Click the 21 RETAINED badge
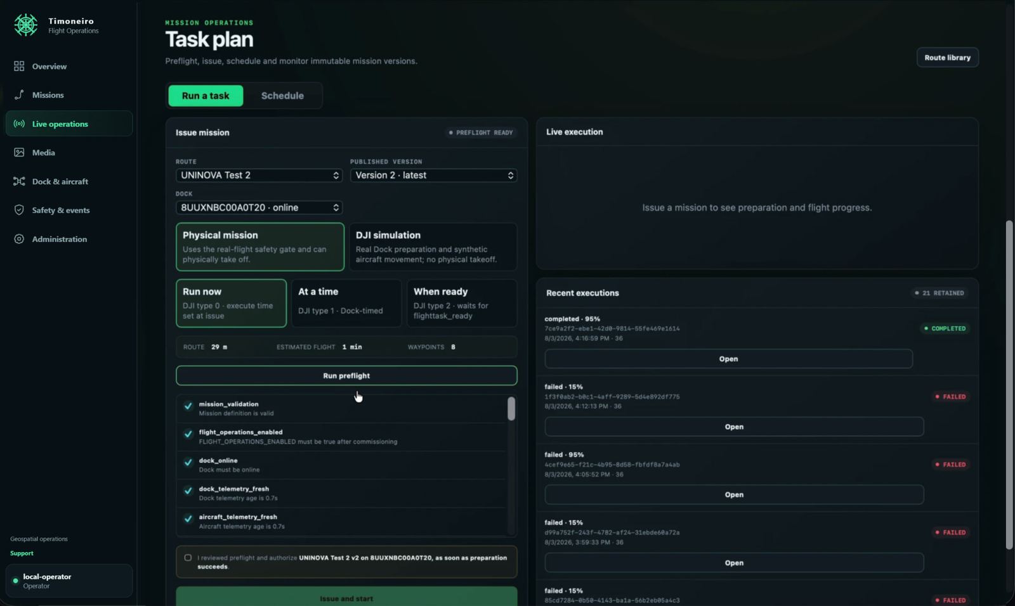 [x=940, y=293]
